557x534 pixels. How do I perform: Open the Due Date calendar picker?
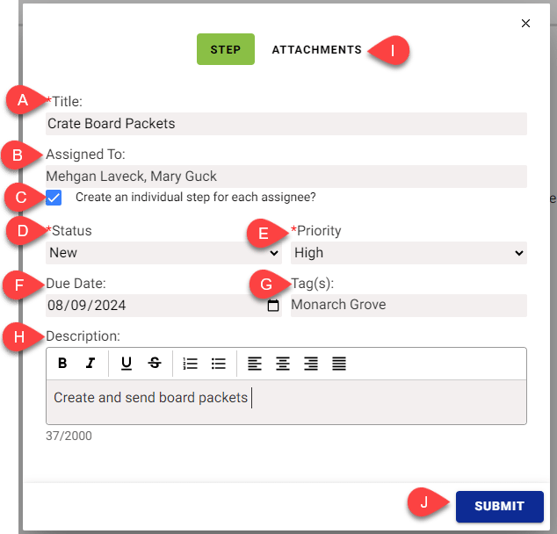point(273,306)
